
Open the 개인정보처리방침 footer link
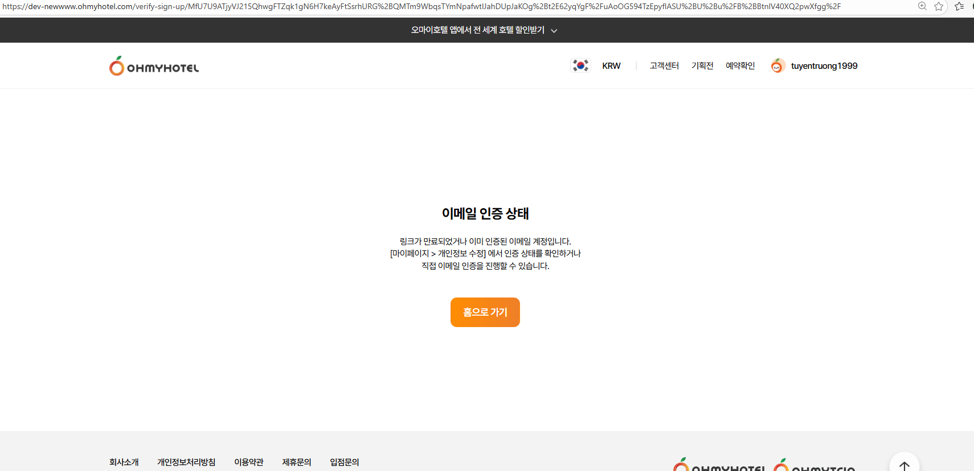[186, 462]
